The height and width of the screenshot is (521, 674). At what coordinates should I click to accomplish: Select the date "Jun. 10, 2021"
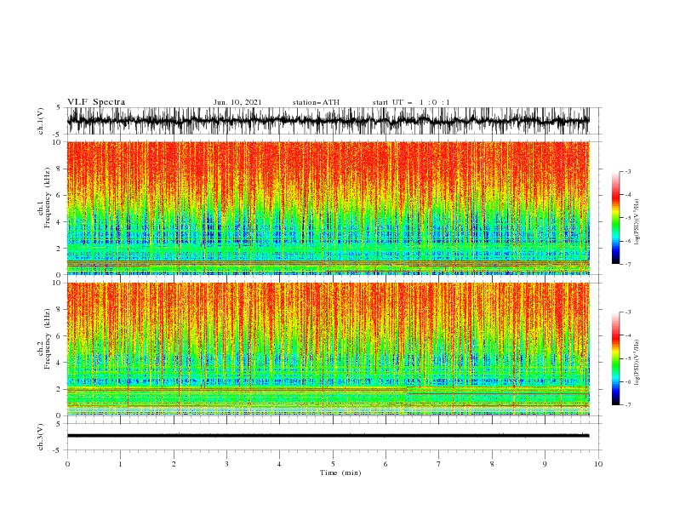click(x=237, y=102)
